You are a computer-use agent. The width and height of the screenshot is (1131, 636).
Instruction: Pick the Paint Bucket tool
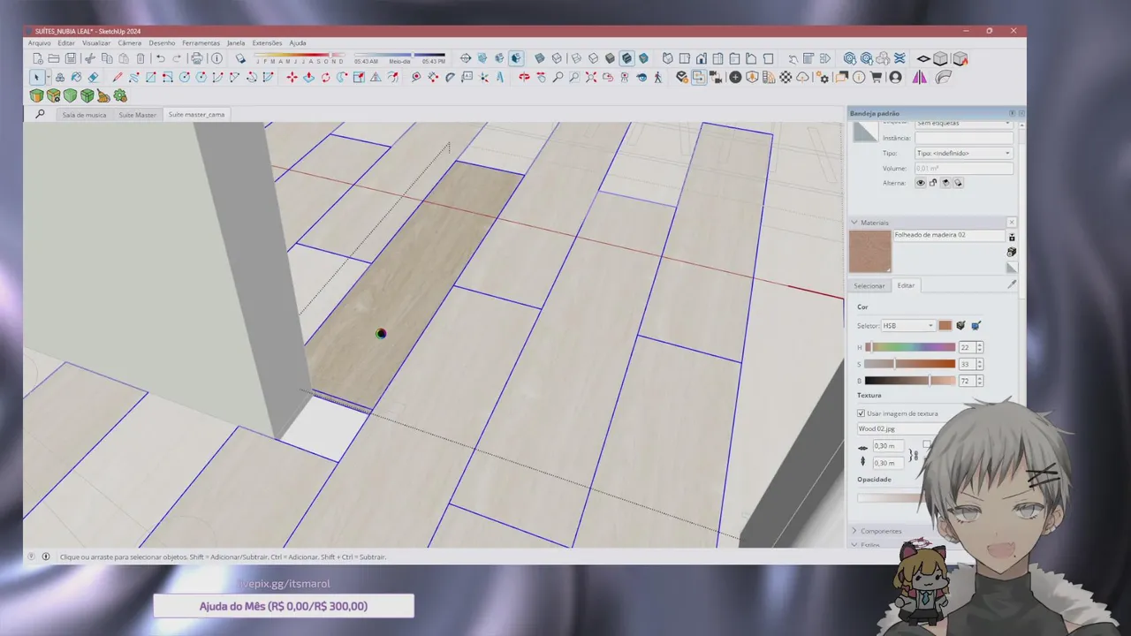point(76,78)
